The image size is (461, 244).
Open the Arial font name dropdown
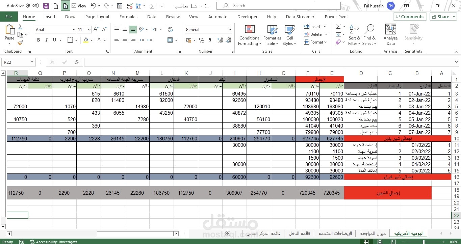[x=74, y=30]
